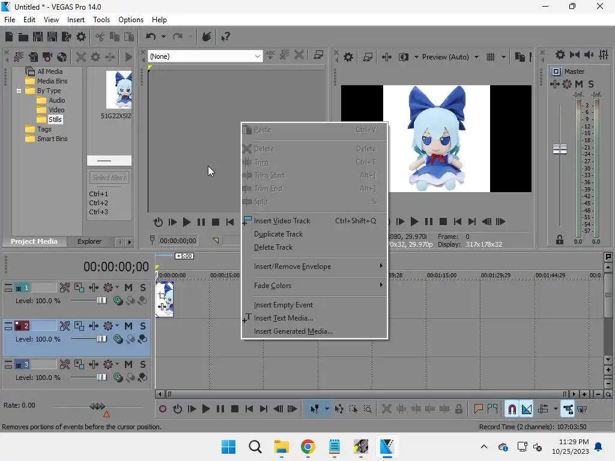615x461 pixels.
Task: Open the Tools menu
Action: click(x=101, y=20)
